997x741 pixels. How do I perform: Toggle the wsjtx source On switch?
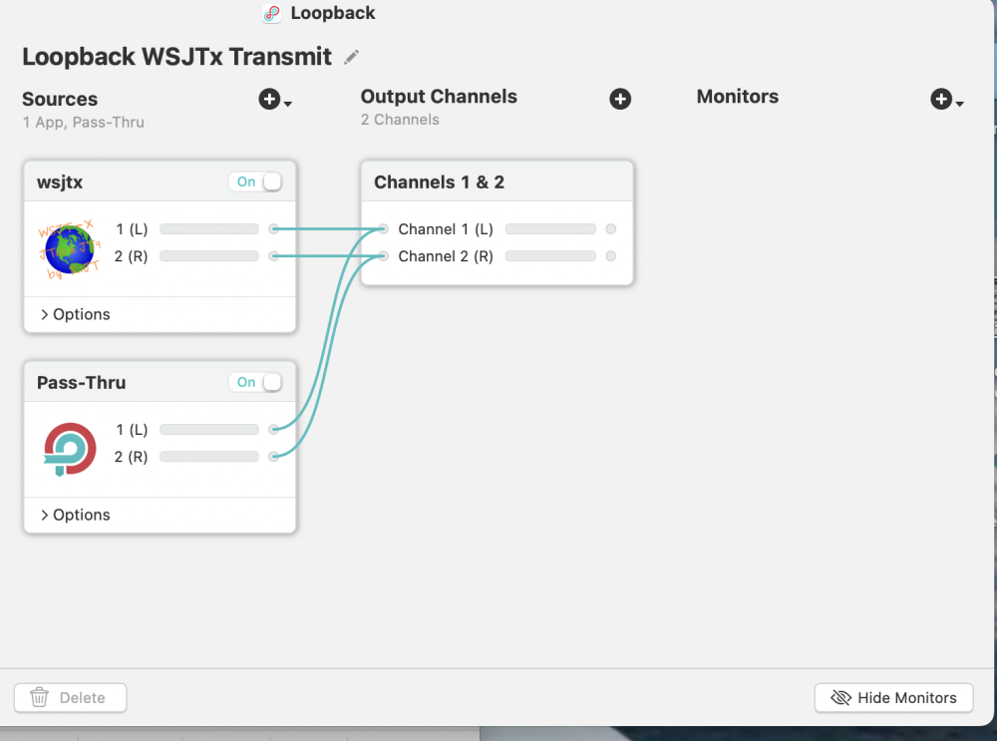pos(255,182)
